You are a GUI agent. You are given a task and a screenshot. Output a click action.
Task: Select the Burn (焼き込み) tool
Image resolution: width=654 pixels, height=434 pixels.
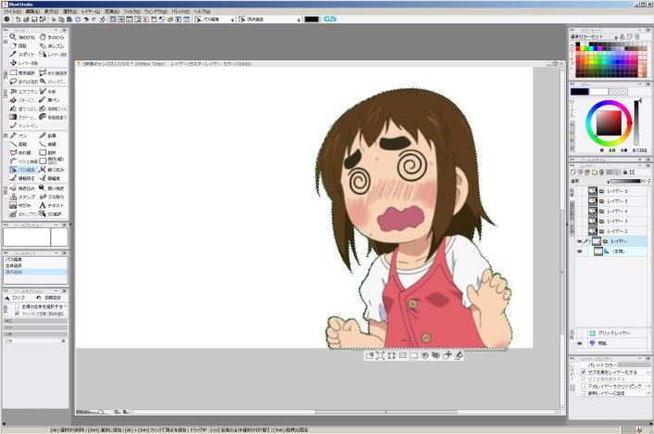[x=22, y=188]
